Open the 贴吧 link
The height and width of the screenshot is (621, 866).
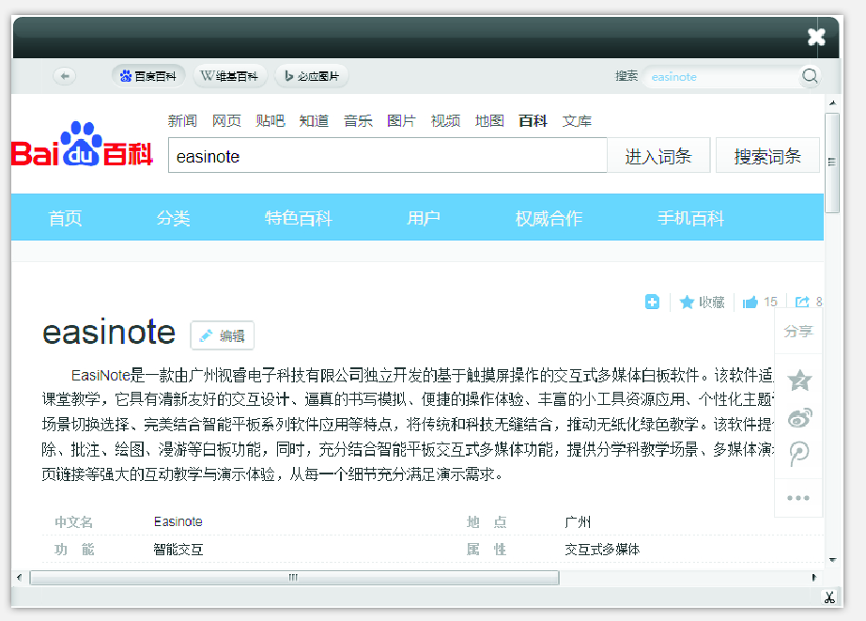click(271, 120)
